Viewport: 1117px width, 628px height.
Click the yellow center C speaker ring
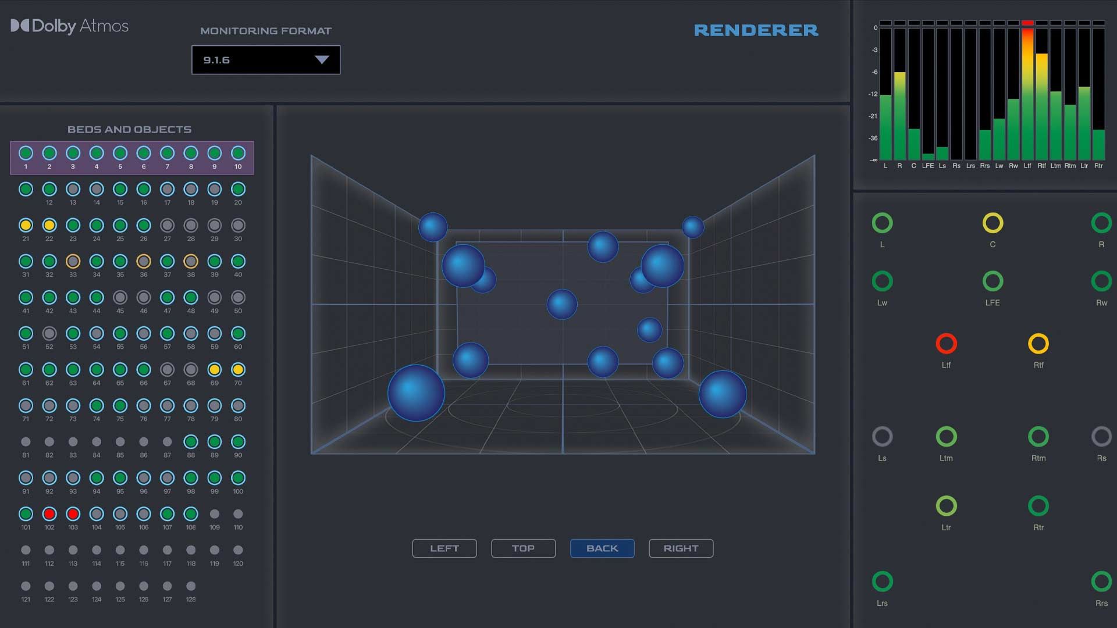993,223
